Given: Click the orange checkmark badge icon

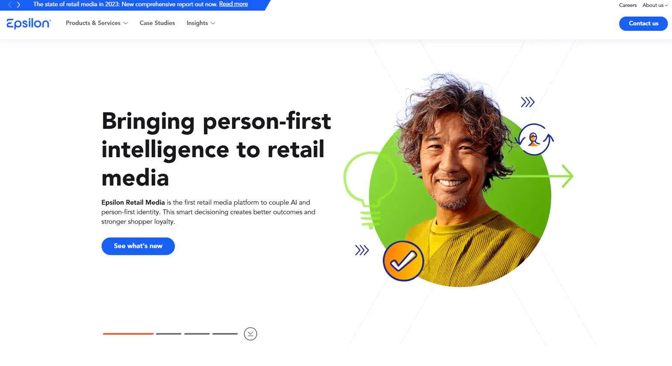Looking at the screenshot, I should tap(403, 261).
